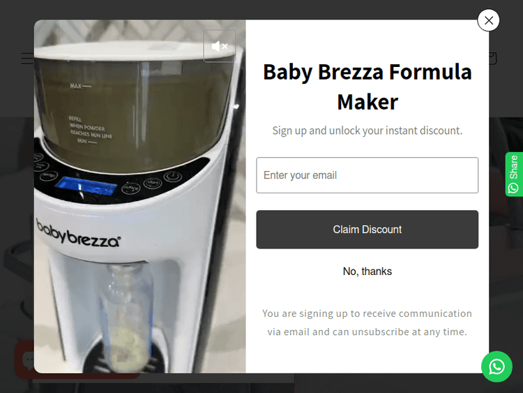Open the chat bubble widget at bottom left

(x=24, y=359)
